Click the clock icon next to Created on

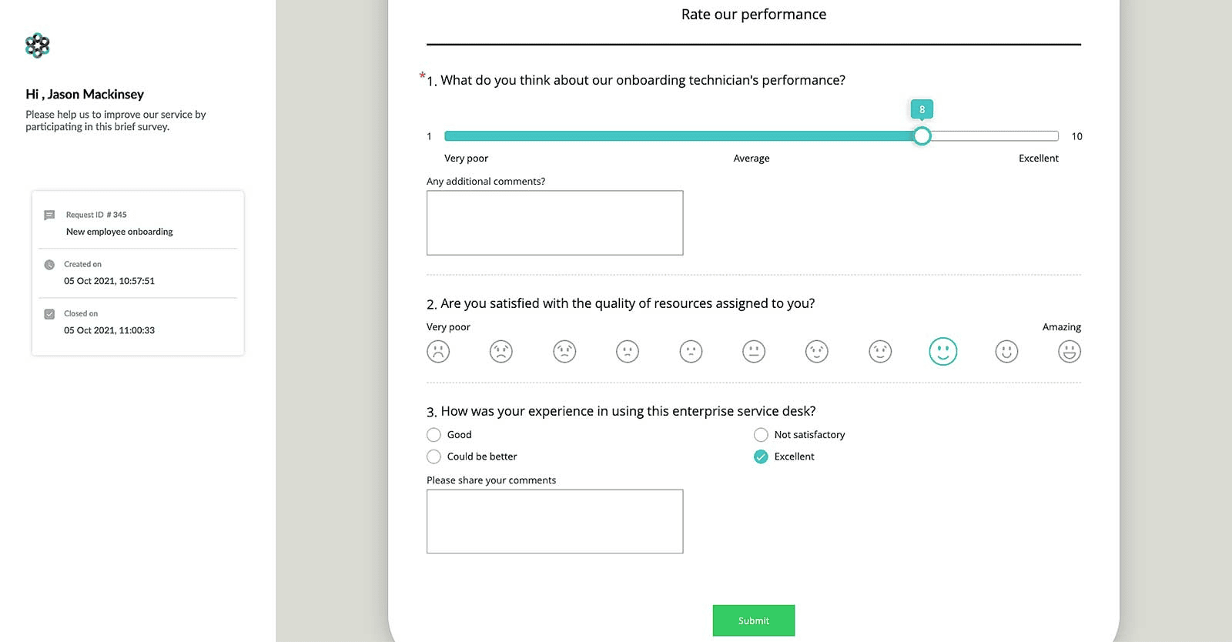[49, 264]
